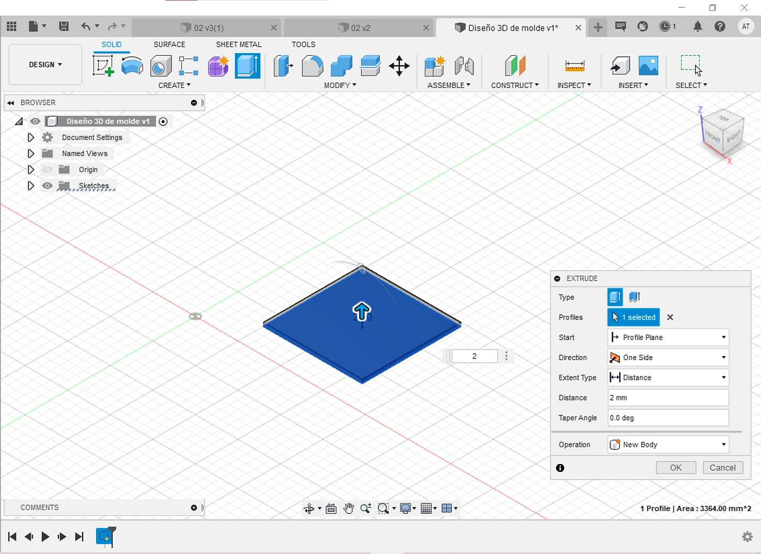The height and width of the screenshot is (554, 761).
Task: Select the Joint tool
Action: pyautogui.click(x=464, y=66)
